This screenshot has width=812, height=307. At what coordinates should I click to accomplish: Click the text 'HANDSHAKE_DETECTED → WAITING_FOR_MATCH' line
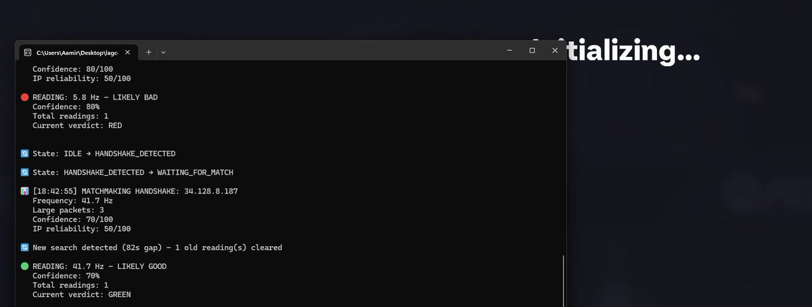[x=133, y=172]
